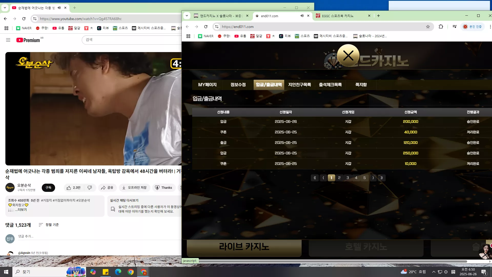Viewport: 492px width, 277px height.
Task: Select page 1 in pagination
Action: click(x=331, y=178)
